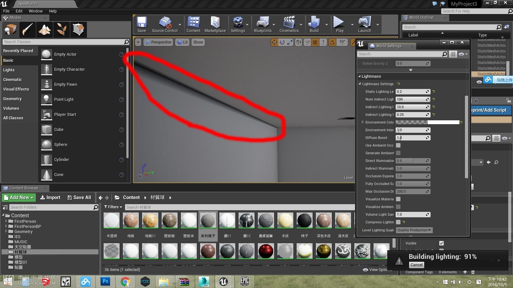Toggle World Settings eye view options
The image size is (513, 288).
(463, 54)
